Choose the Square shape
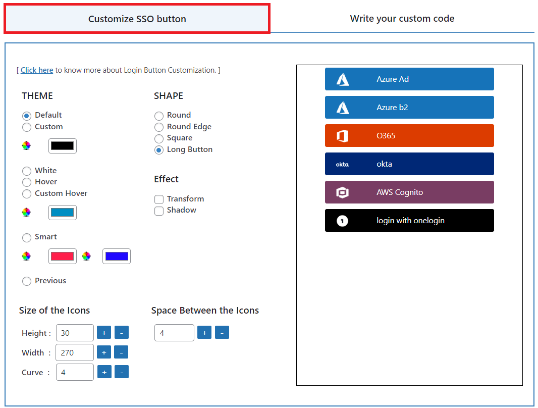Viewport: 538px width, 408px height. pyautogui.click(x=159, y=139)
